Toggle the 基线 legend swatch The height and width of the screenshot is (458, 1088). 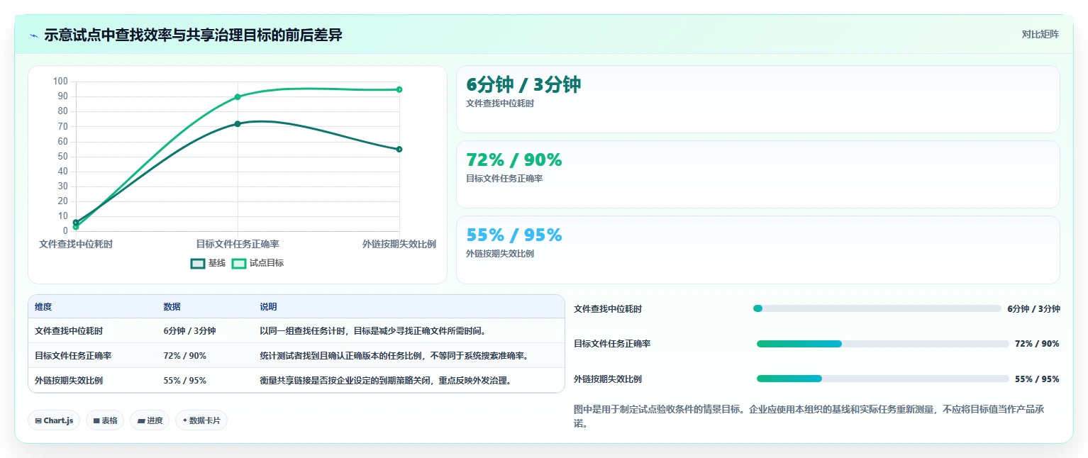point(198,263)
